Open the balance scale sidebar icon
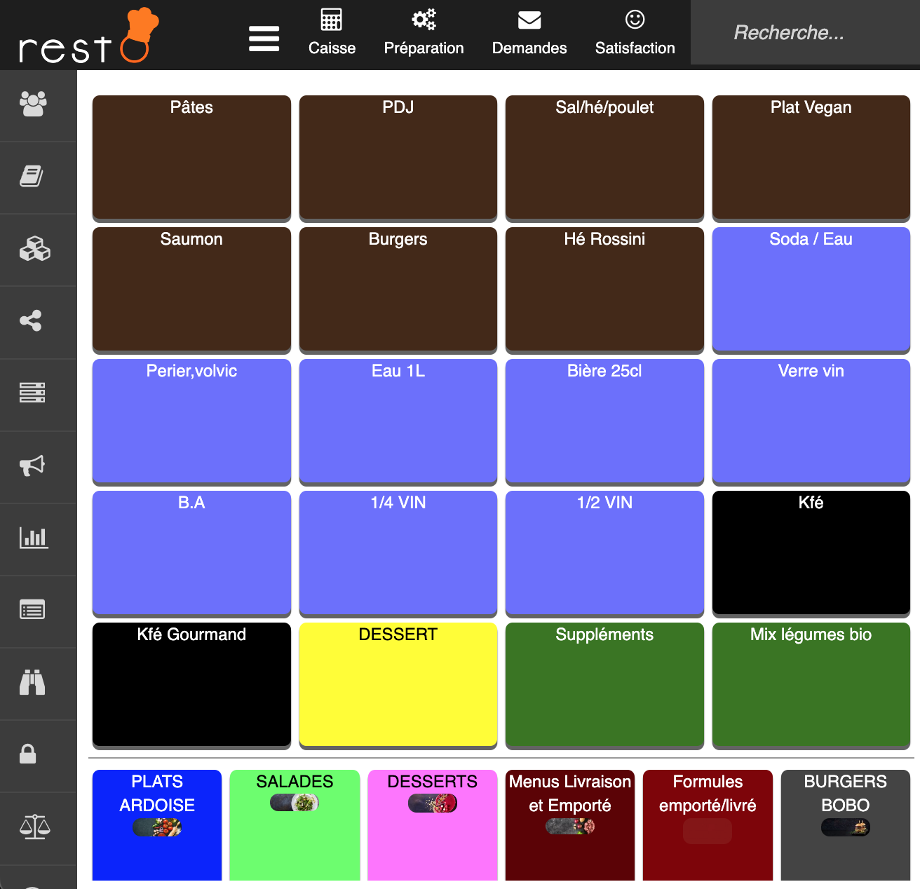Screen dimensions: 920x889 coord(34,827)
